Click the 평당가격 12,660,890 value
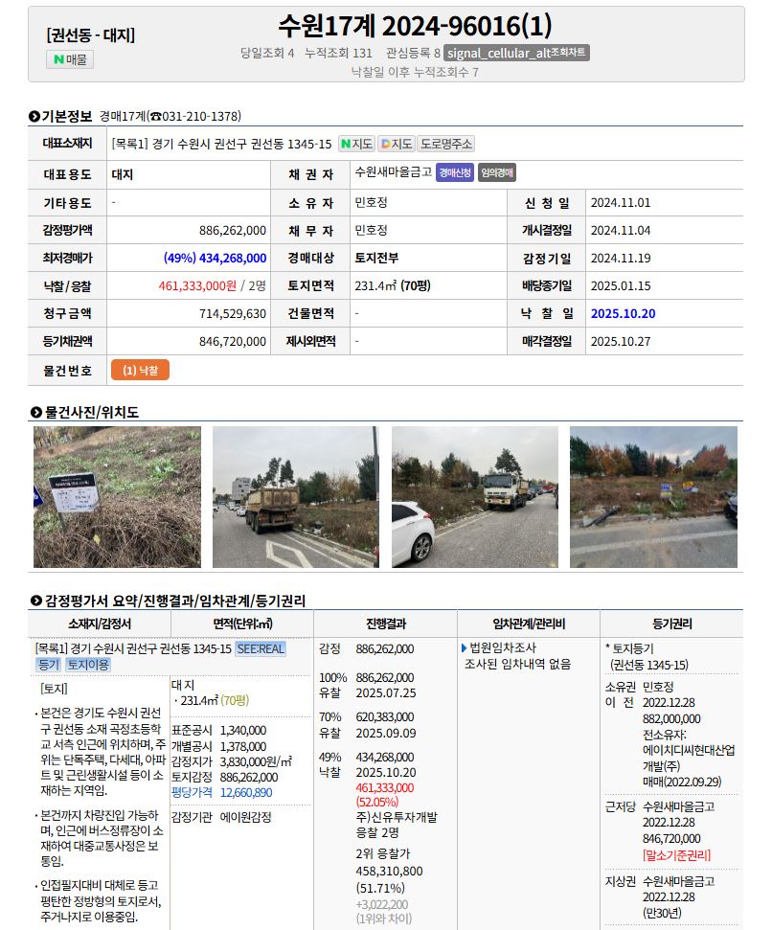772x930 pixels. pos(245,792)
